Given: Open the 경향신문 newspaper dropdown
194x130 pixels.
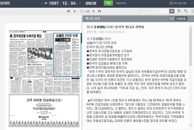Looking at the screenshot, I should tap(99, 3).
